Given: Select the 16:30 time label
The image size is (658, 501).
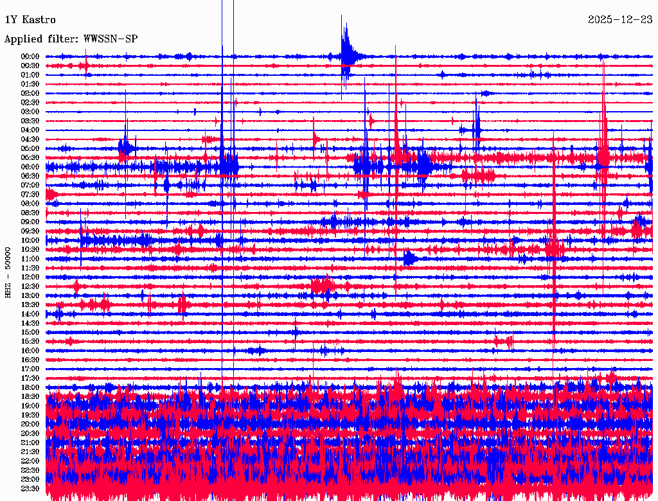Looking at the screenshot, I should 30,360.
